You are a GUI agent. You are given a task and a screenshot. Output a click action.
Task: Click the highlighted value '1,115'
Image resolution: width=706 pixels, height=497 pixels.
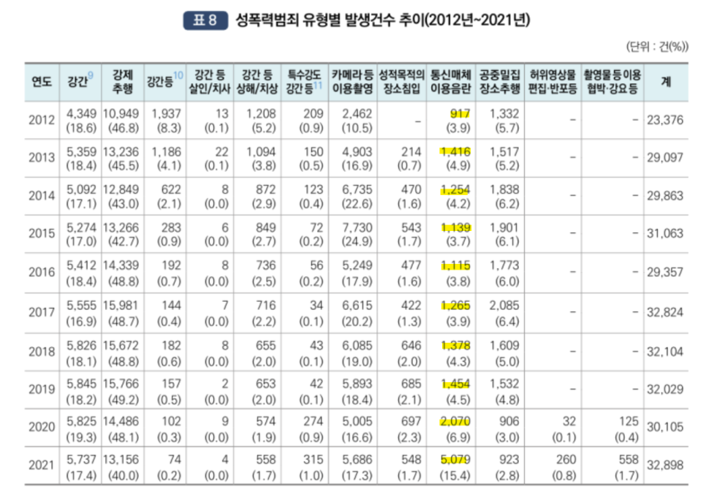455,266
